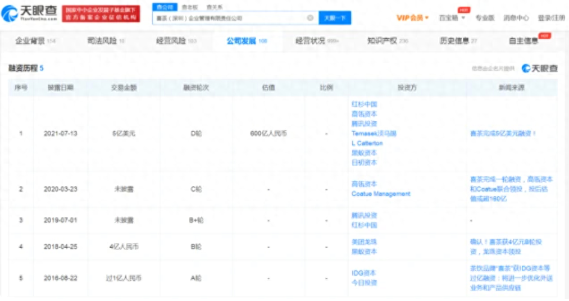569x301 pixels.
Task: Click the 天眼查 watermark logo above the table
Action: click(x=539, y=68)
